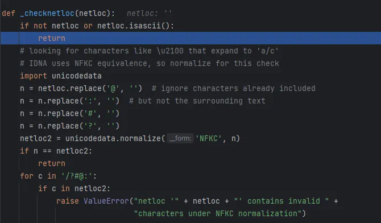Click n.replace(':', '') call

point(78,101)
